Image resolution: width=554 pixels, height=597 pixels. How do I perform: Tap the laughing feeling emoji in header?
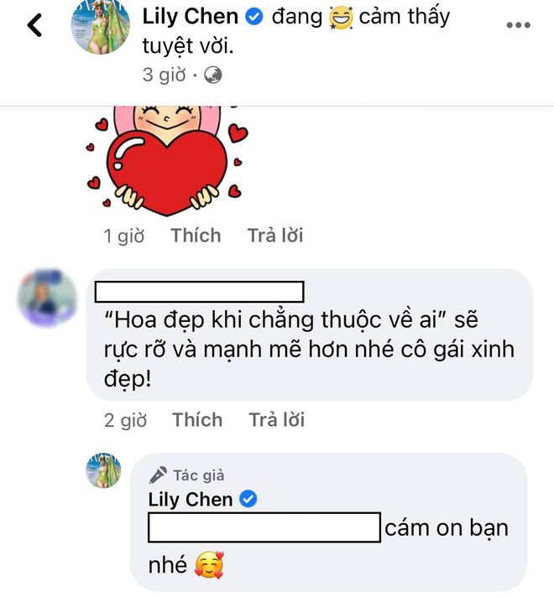tap(341, 18)
